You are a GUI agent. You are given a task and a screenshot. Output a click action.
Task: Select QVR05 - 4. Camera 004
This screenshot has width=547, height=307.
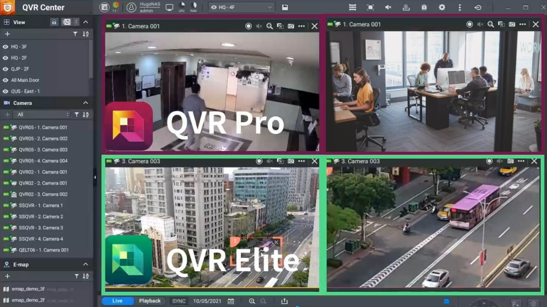click(x=43, y=161)
